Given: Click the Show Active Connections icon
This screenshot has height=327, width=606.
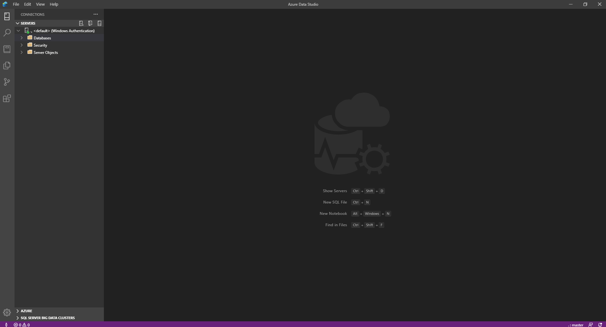Looking at the screenshot, I should (99, 23).
